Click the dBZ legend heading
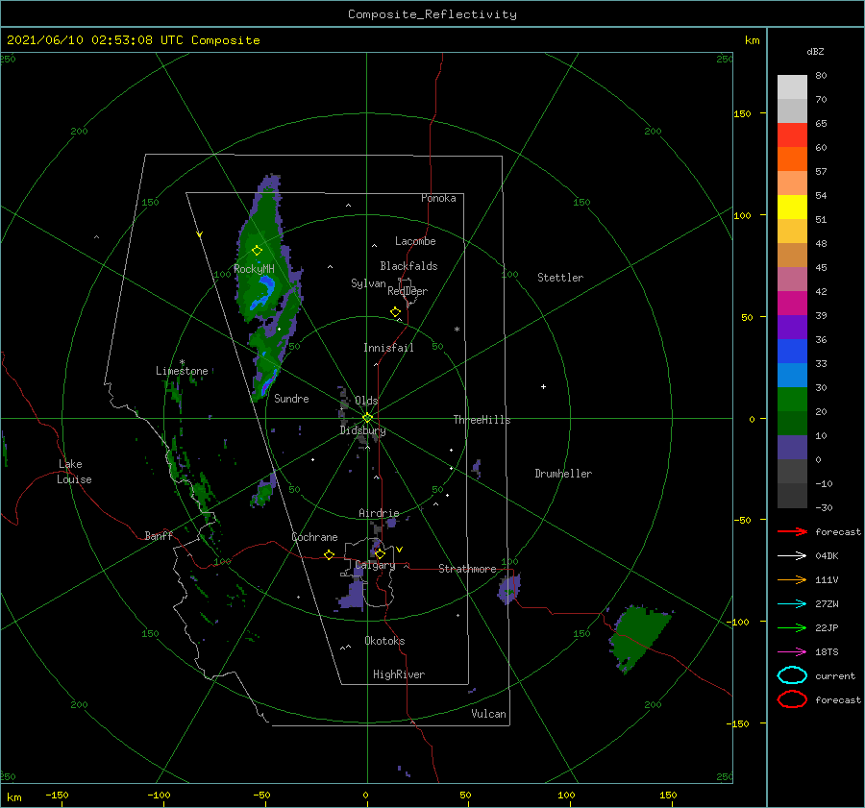 [815, 51]
